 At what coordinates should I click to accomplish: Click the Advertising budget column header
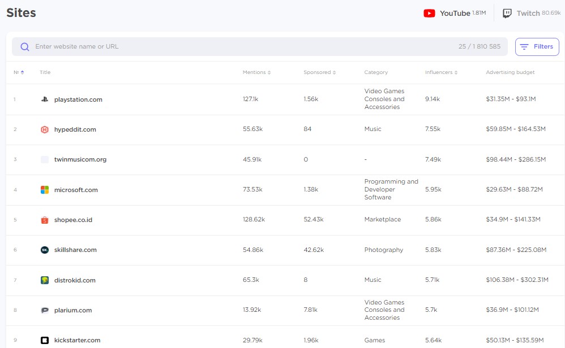510,72
